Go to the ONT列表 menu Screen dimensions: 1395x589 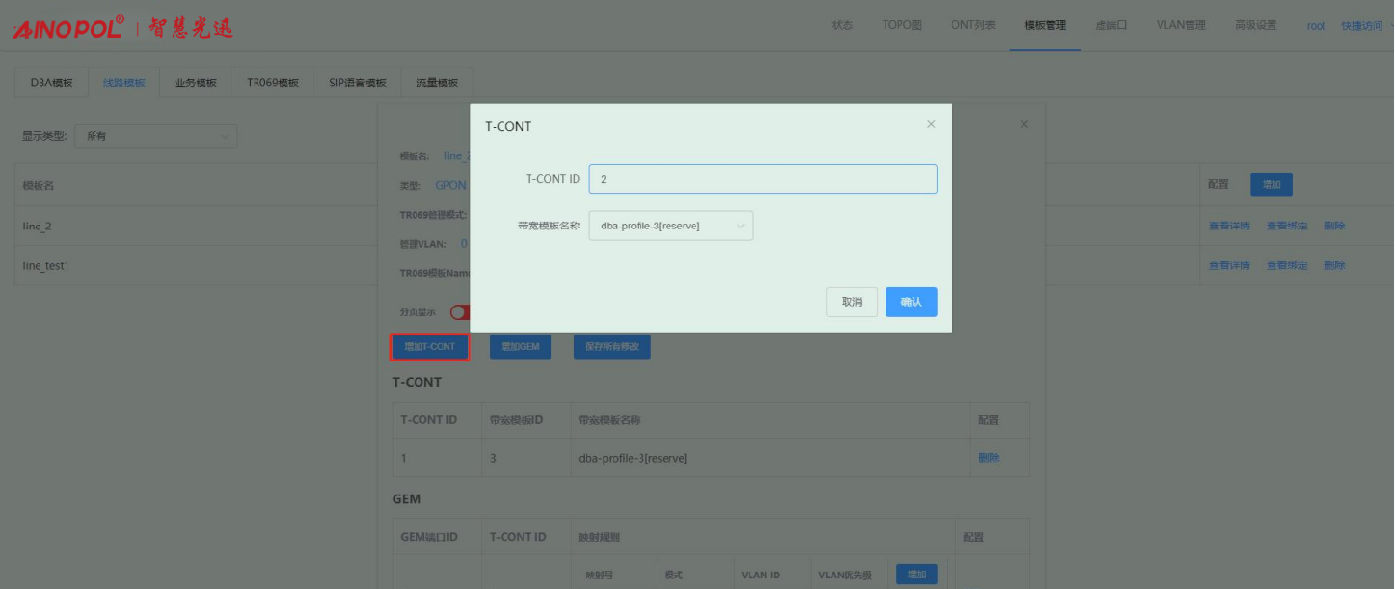(x=972, y=26)
